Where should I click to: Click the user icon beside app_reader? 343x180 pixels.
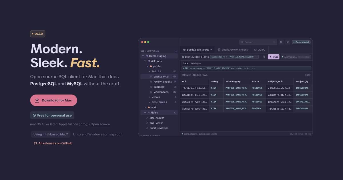pyautogui.click(x=147, y=118)
